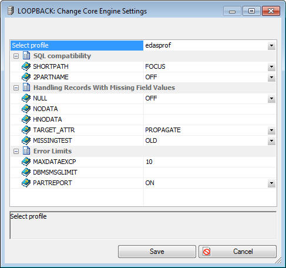Click the server icon in title bar
Image resolution: width=286 pixels, height=268 pixels.
pyautogui.click(x=11, y=11)
